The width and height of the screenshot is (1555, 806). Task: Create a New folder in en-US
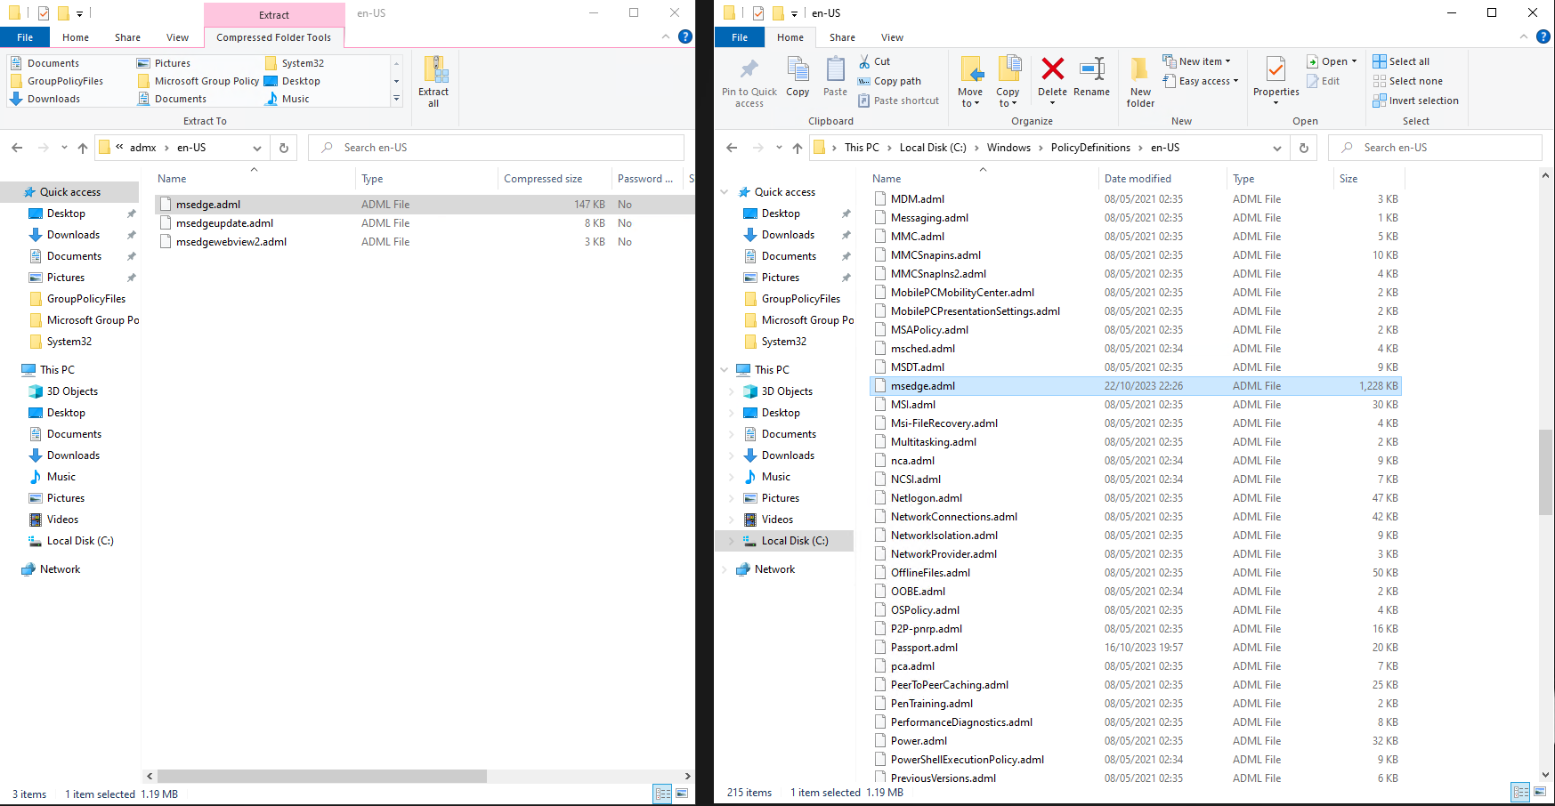(1139, 80)
